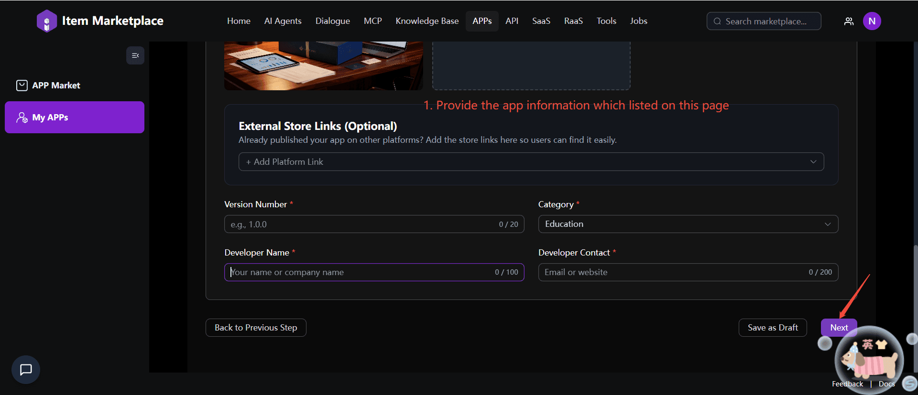The height and width of the screenshot is (395, 918).
Task: Click the search magnifier icon
Action: 717,21
